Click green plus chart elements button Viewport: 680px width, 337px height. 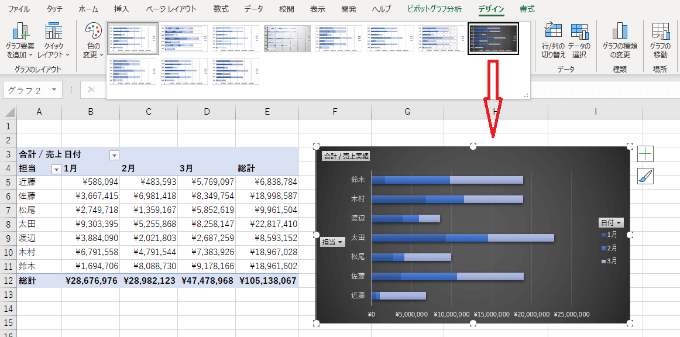tap(645, 154)
